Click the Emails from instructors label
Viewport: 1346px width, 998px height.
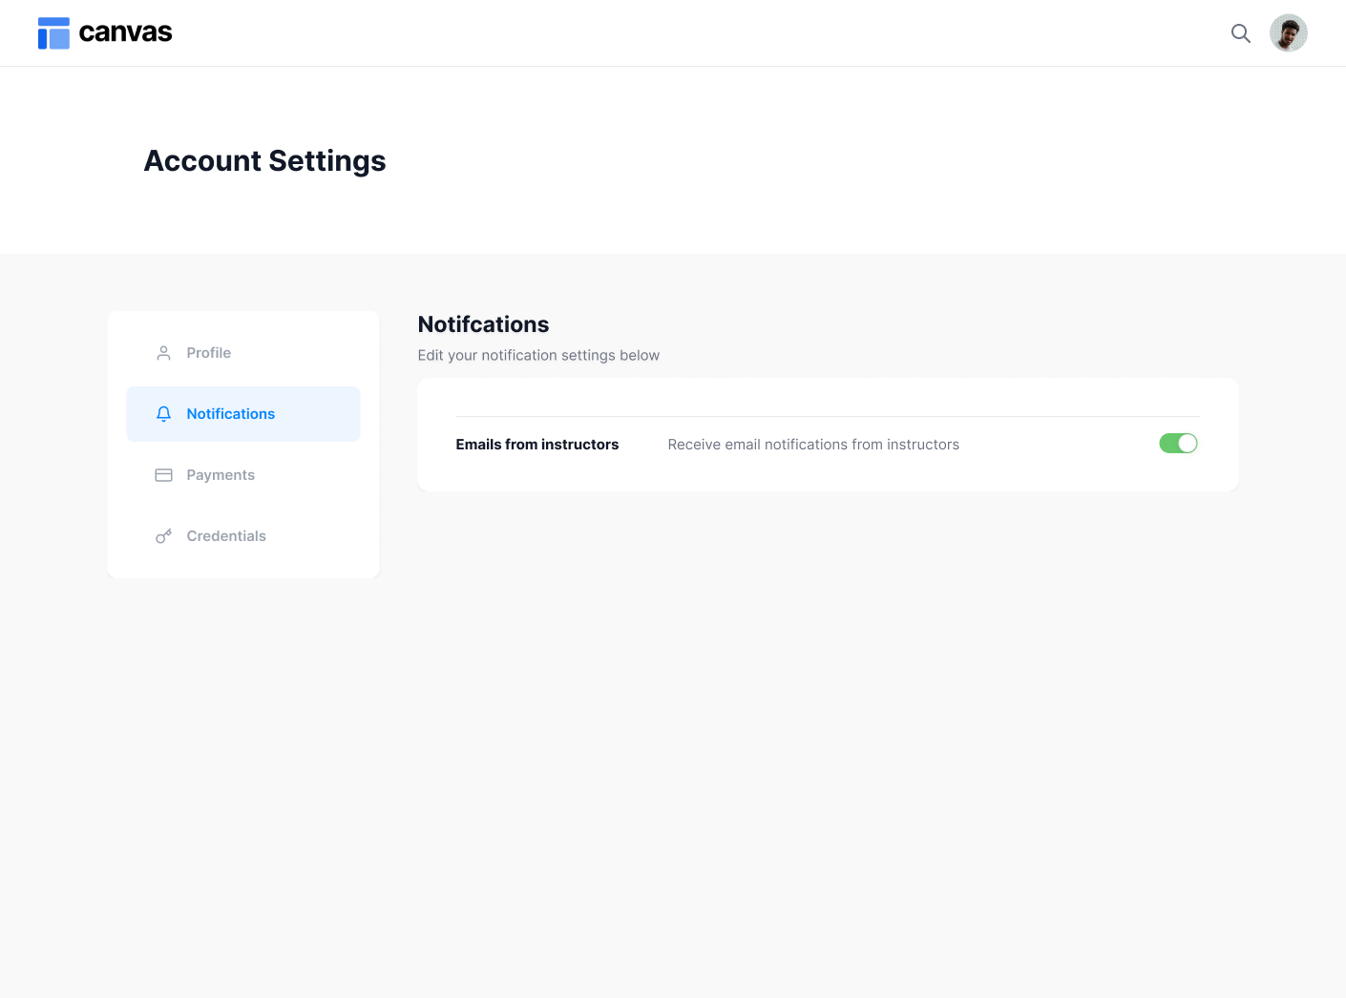pos(536,444)
